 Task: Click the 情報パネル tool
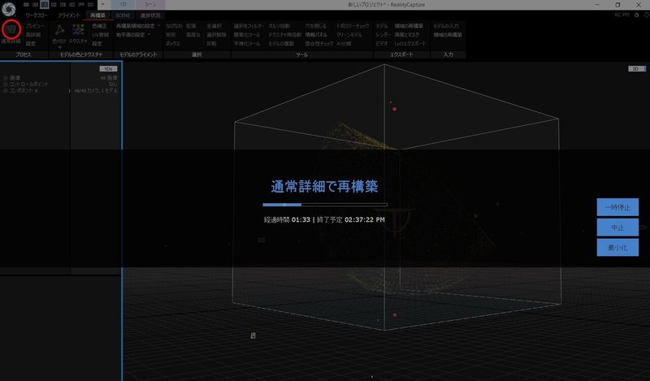click(x=316, y=35)
